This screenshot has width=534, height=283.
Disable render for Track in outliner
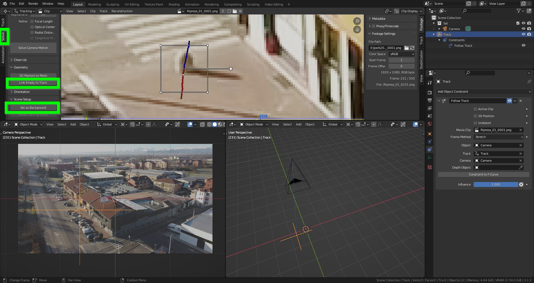pos(529,34)
